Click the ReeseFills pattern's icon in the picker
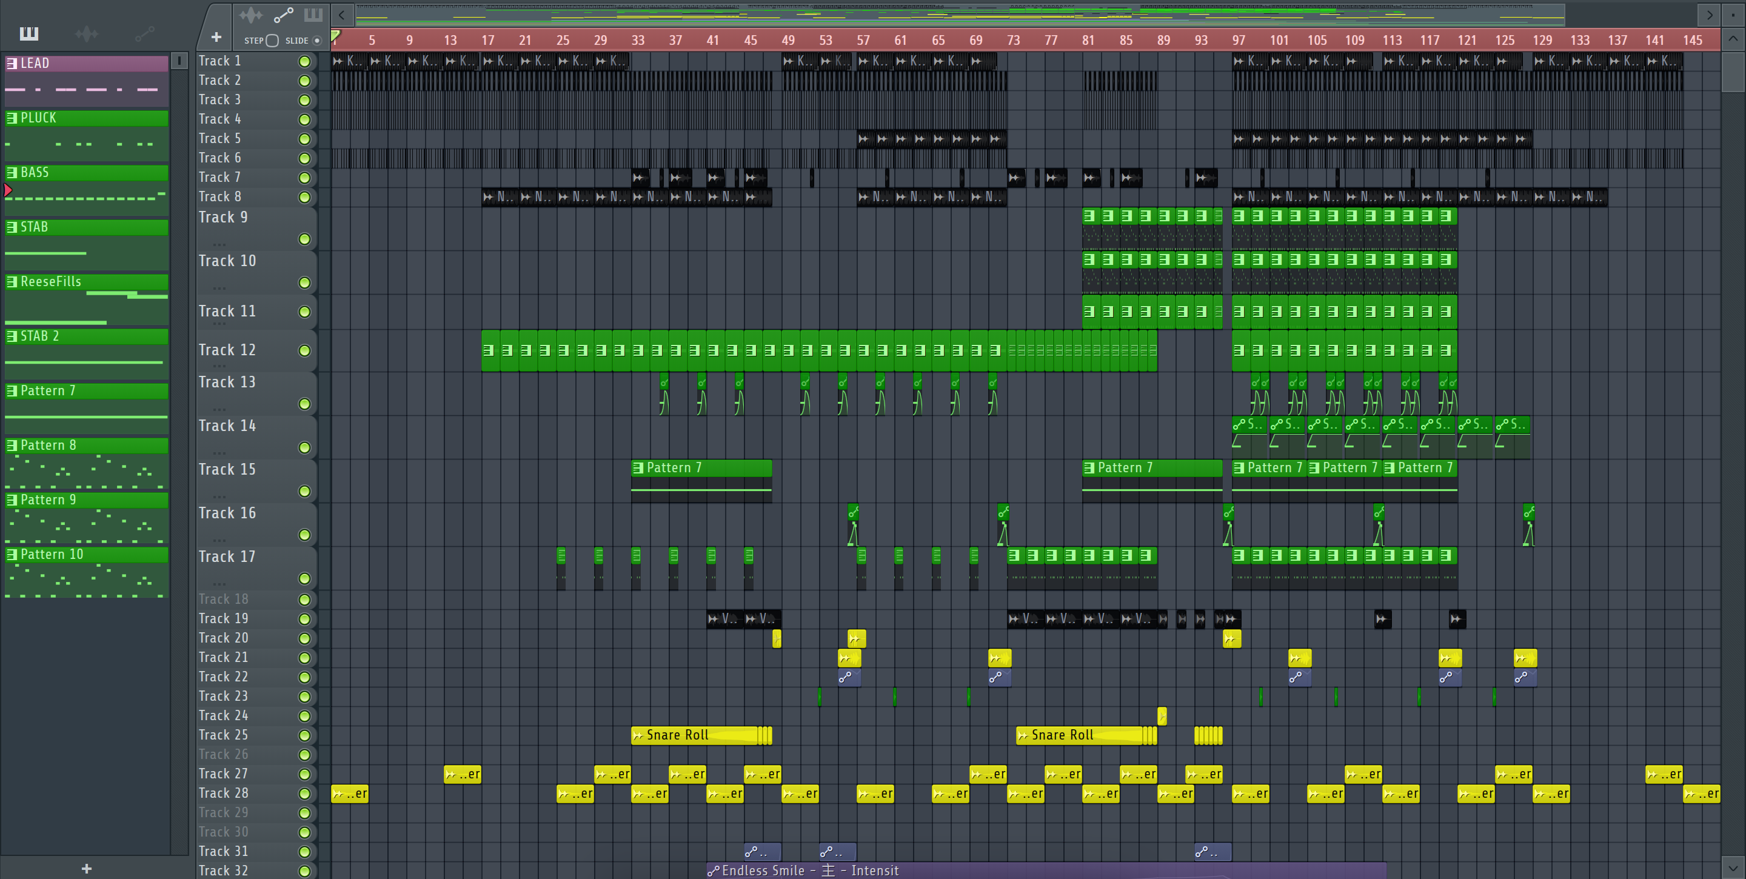The image size is (1746, 879). click(x=12, y=281)
